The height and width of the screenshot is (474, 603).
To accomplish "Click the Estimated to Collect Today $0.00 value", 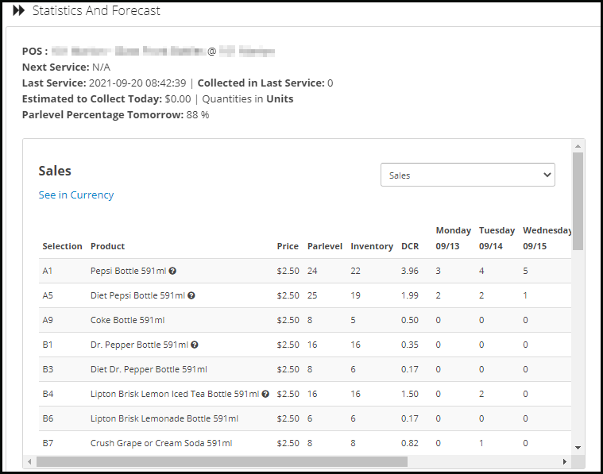I will (x=178, y=99).
